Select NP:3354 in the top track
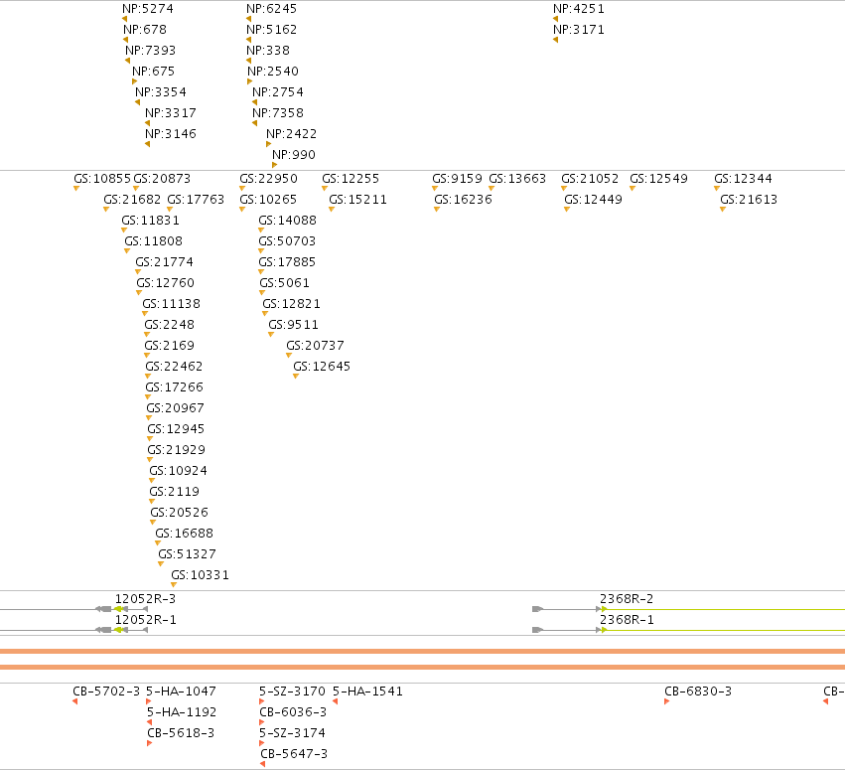Screen dimensions: 845x770 (x=161, y=92)
